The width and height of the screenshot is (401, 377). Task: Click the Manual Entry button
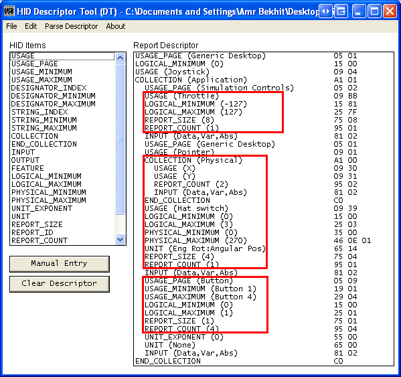(x=60, y=264)
